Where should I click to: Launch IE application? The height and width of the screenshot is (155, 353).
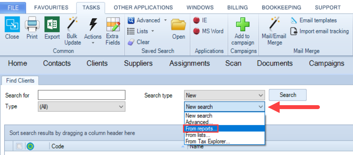200,20
